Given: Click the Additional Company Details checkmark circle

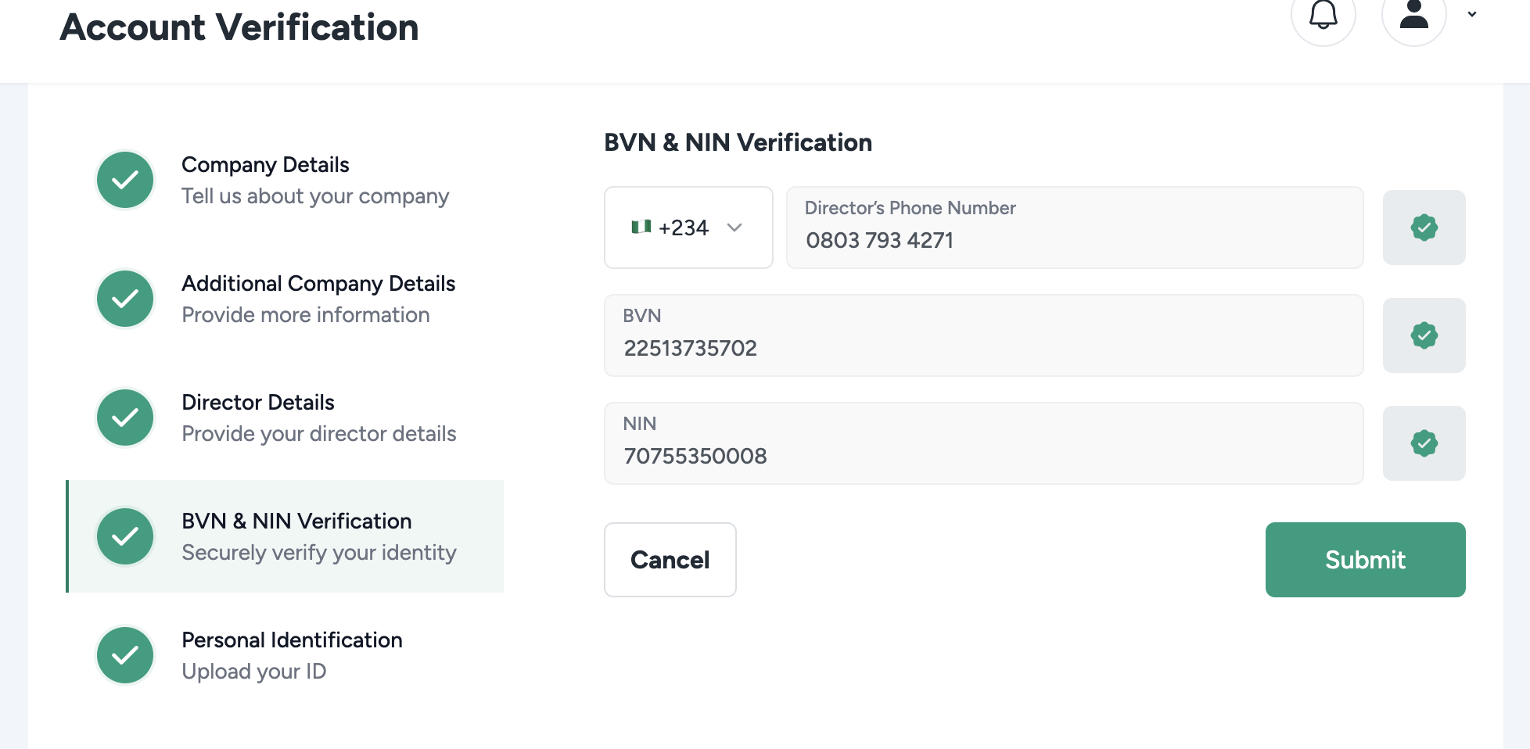Looking at the screenshot, I should [x=125, y=299].
